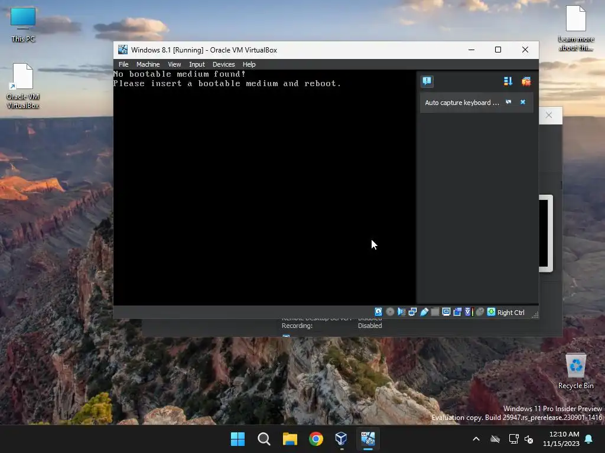Image resolution: width=605 pixels, height=453 pixels.
Task: Click the VM preview thumbnail in the background window
Action: (x=546, y=233)
